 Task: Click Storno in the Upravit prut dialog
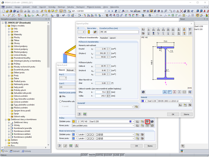point(150,146)
